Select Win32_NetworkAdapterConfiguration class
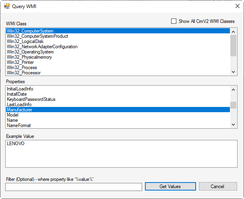244x199 pixels. pos(42,47)
